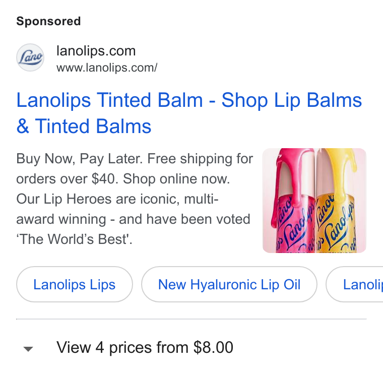Select the partially visible third Lanoli chip

[x=355, y=284]
